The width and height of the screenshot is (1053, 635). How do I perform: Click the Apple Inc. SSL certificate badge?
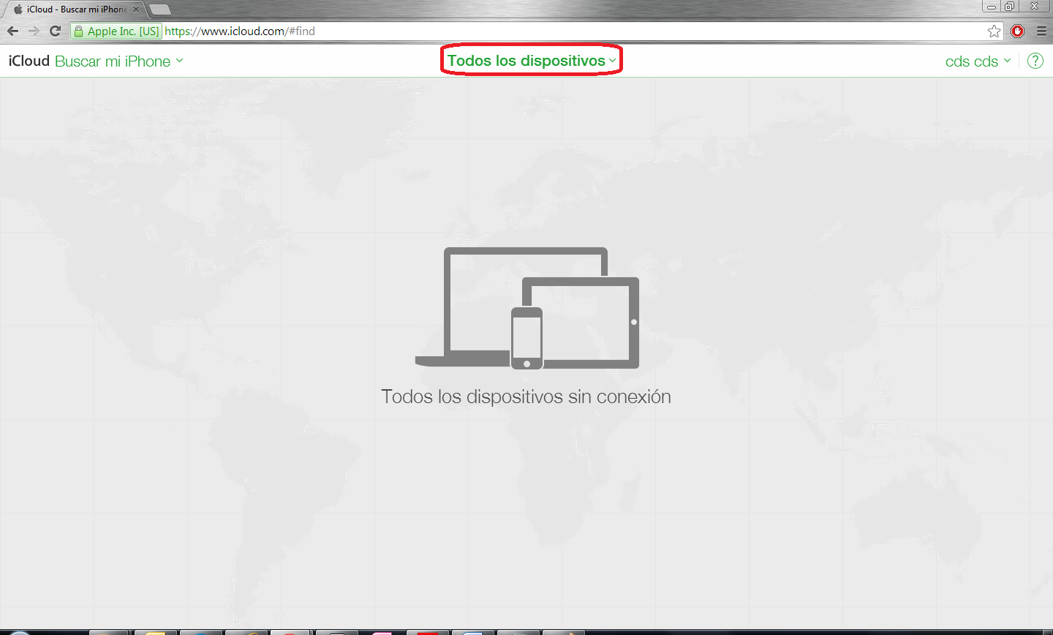coord(116,31)
